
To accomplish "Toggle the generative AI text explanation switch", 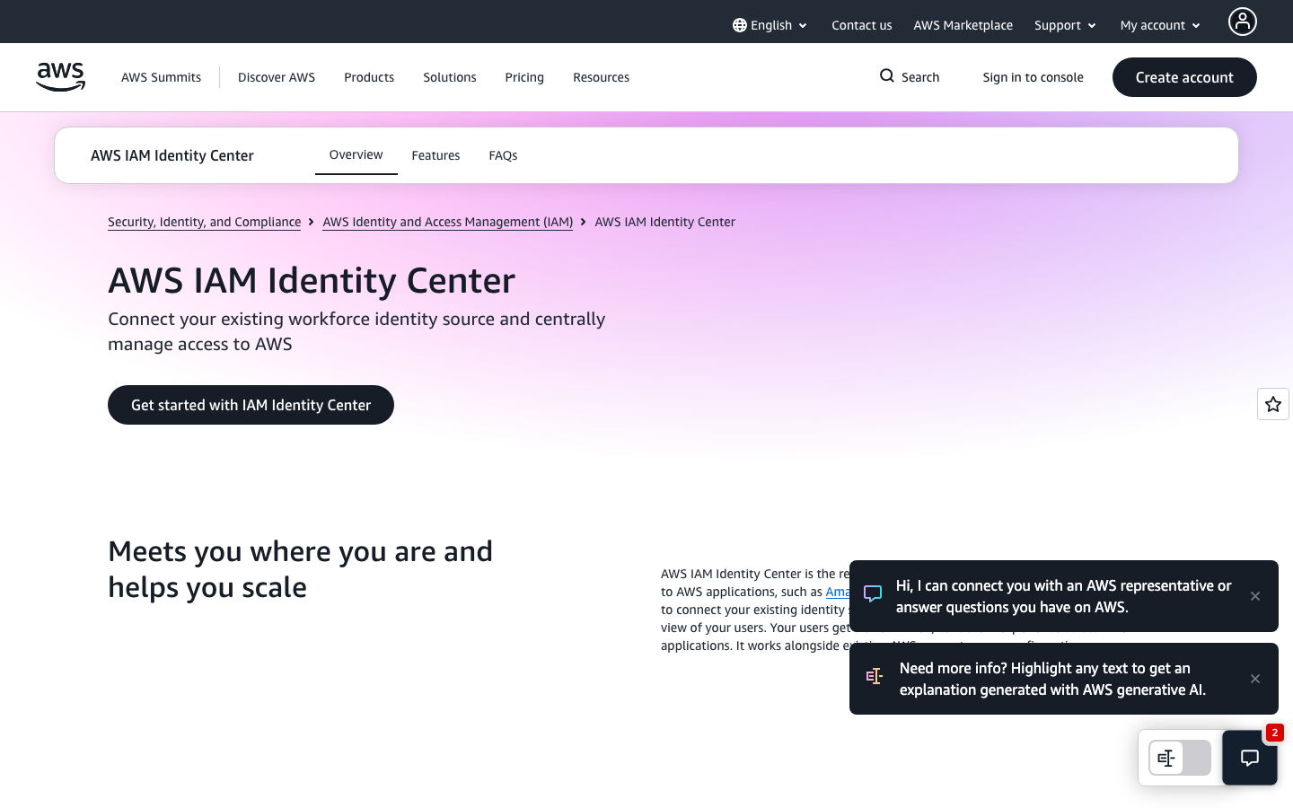I will coord(1180,758).
